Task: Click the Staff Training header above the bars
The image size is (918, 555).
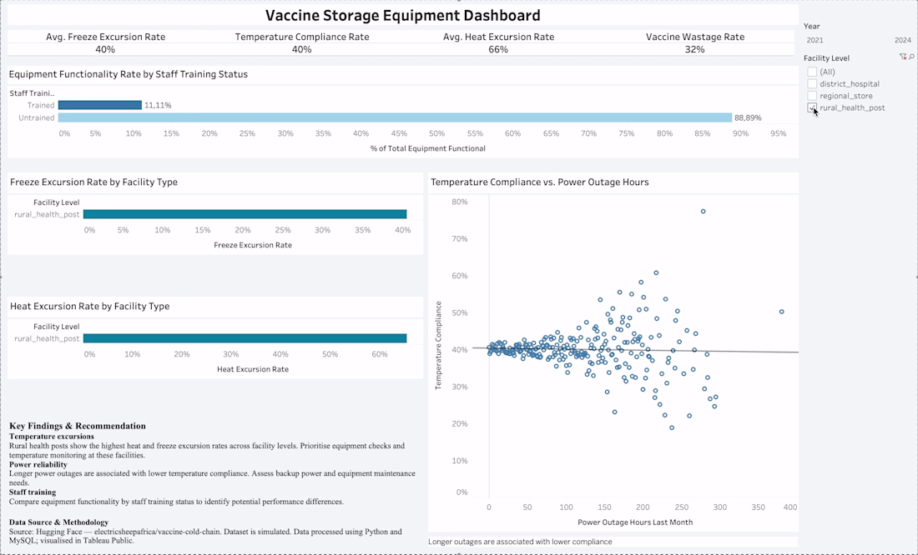Action: [32, 93]
